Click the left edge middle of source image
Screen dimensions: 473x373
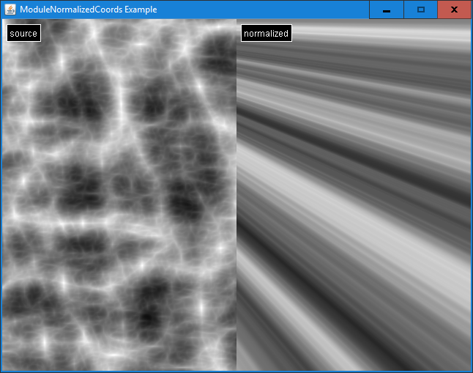(x=4, y=194)
